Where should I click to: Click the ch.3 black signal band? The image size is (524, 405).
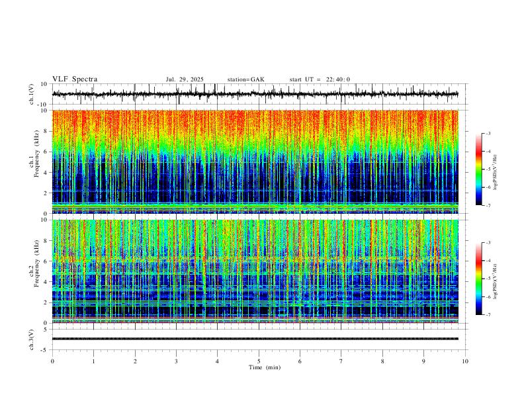click(255, 339)
